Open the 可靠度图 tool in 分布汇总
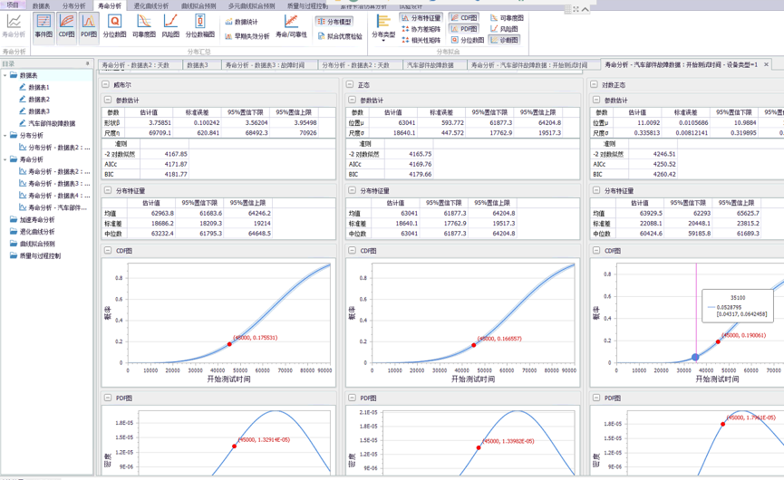The image size is (784, 480). pyautogui.click(x=143, y=26)
